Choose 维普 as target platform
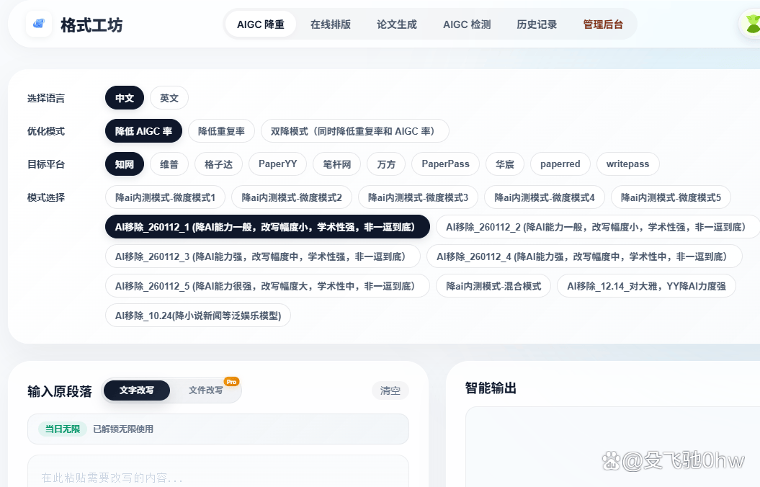 click(169, 164)
